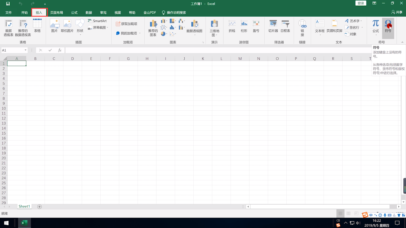Toggle the ribbon display options button

point(374,3)
